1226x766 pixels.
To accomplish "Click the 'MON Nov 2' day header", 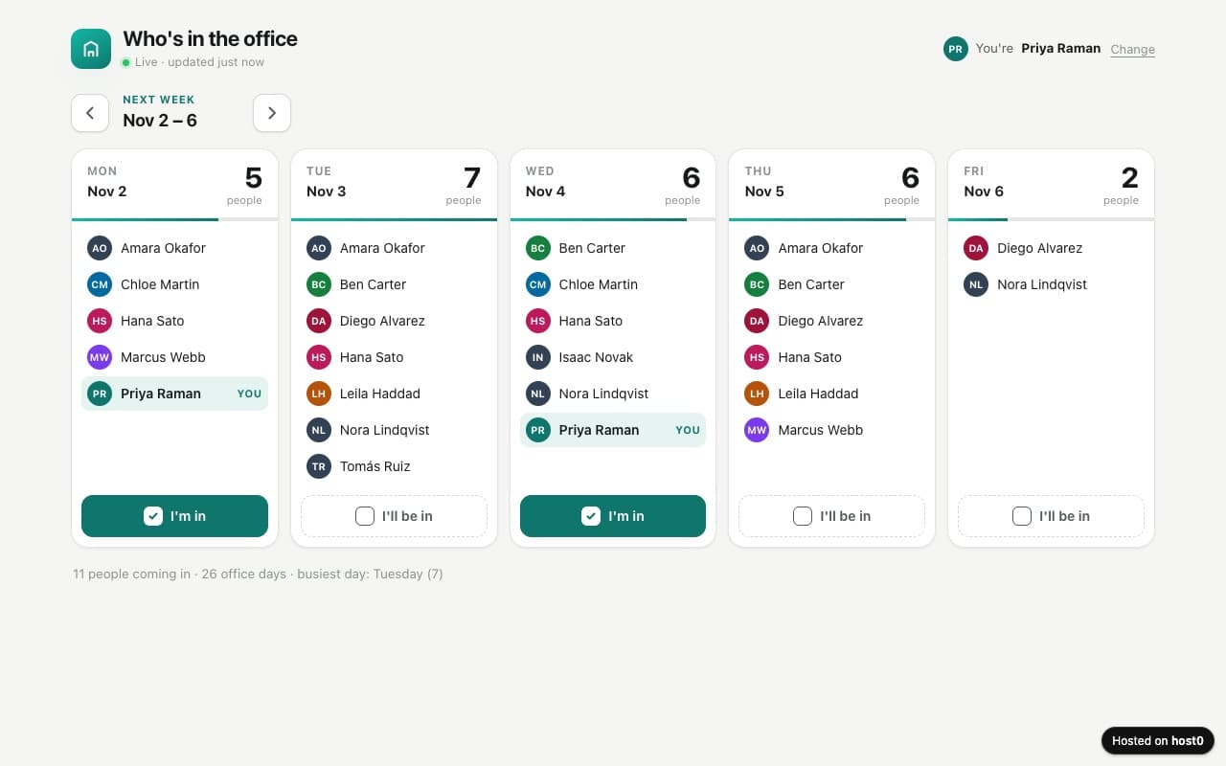I will point(107,182).
